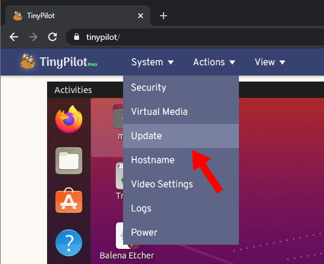Reload the page with refresh icon
Viewport: 324px width, 264px height.
point(52,37)
